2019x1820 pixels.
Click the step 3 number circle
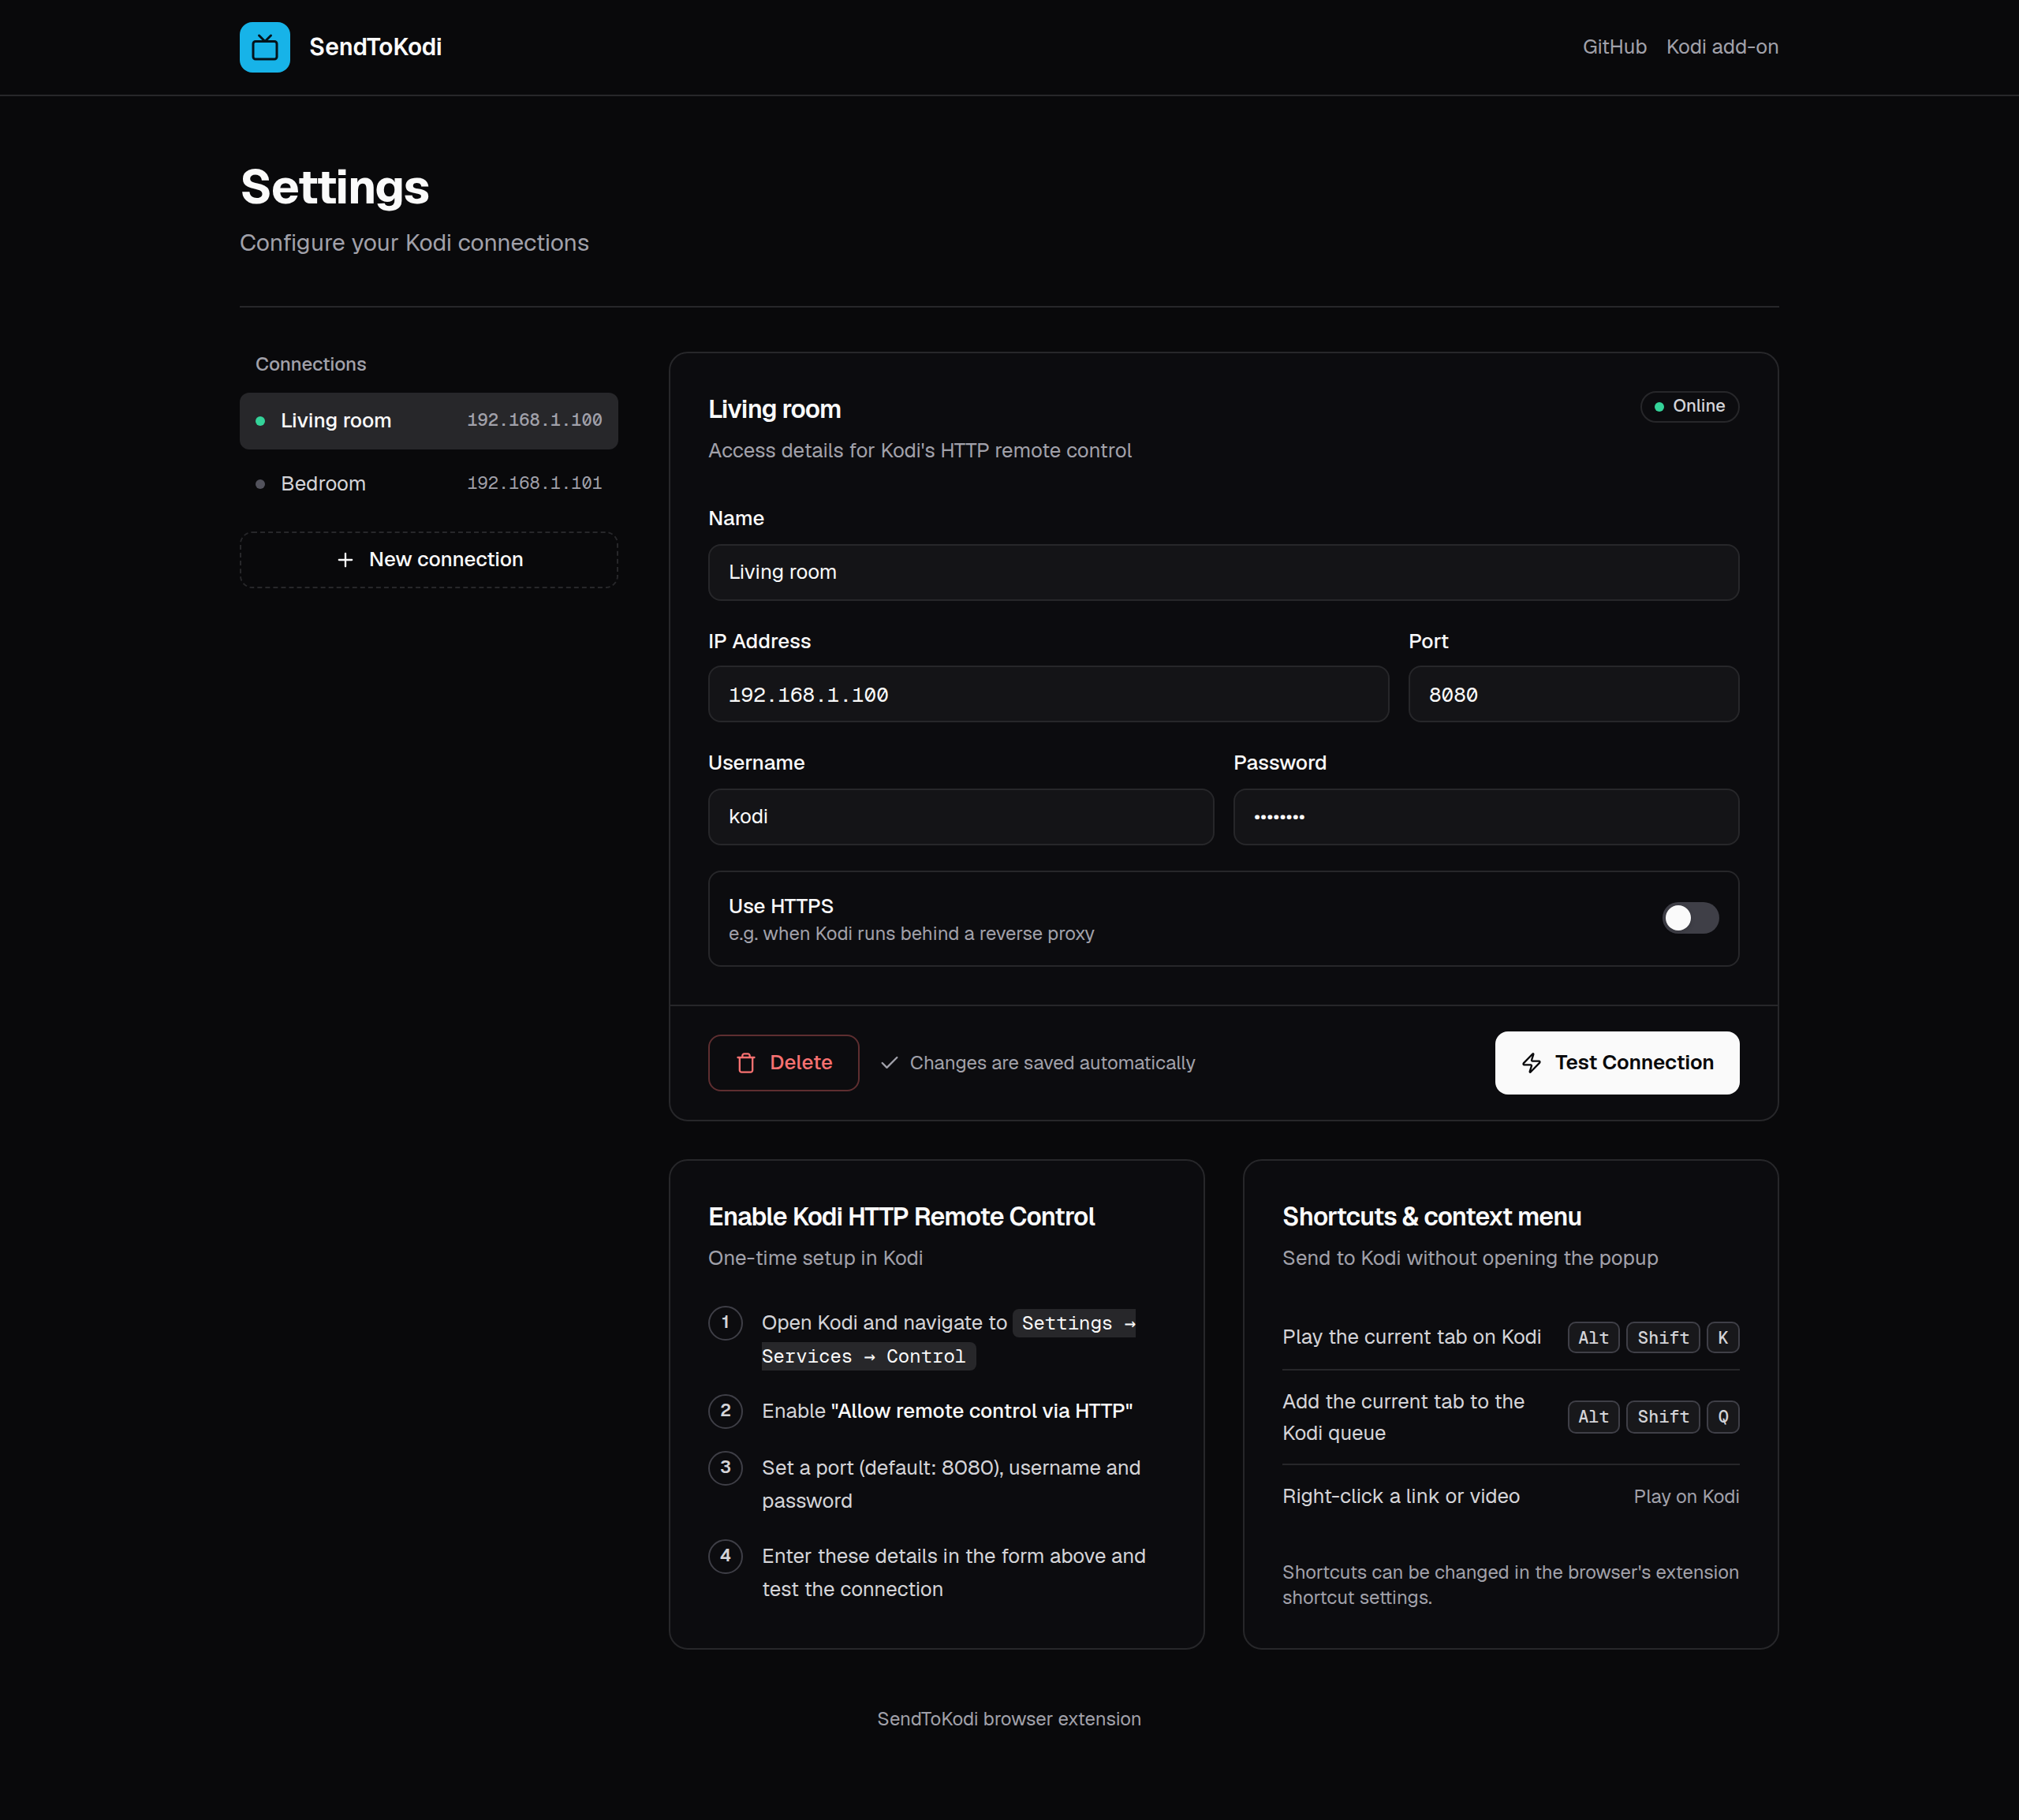(x=725, y=1468)
